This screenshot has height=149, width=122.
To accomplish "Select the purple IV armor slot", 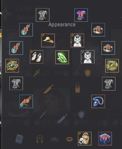I will coord(81,15).
